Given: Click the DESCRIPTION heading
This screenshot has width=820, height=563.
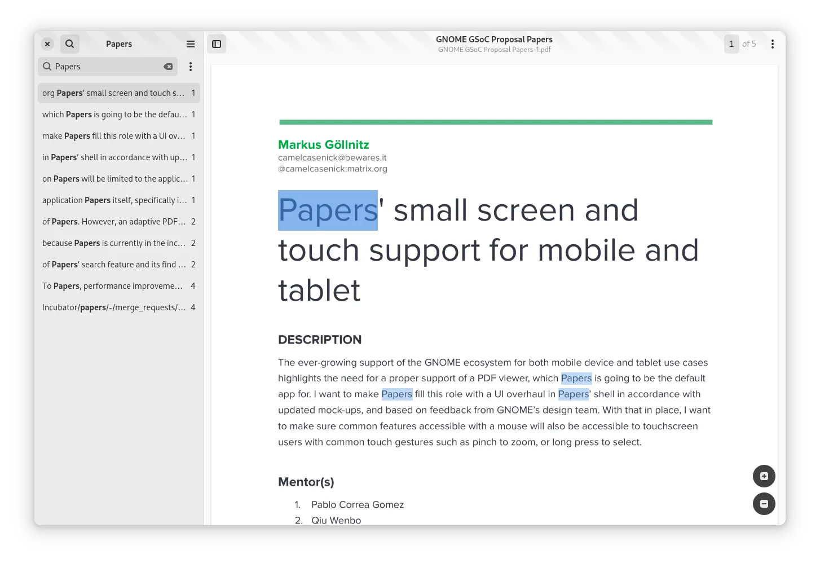Looking at the screenshot, I should pos(320,340).
